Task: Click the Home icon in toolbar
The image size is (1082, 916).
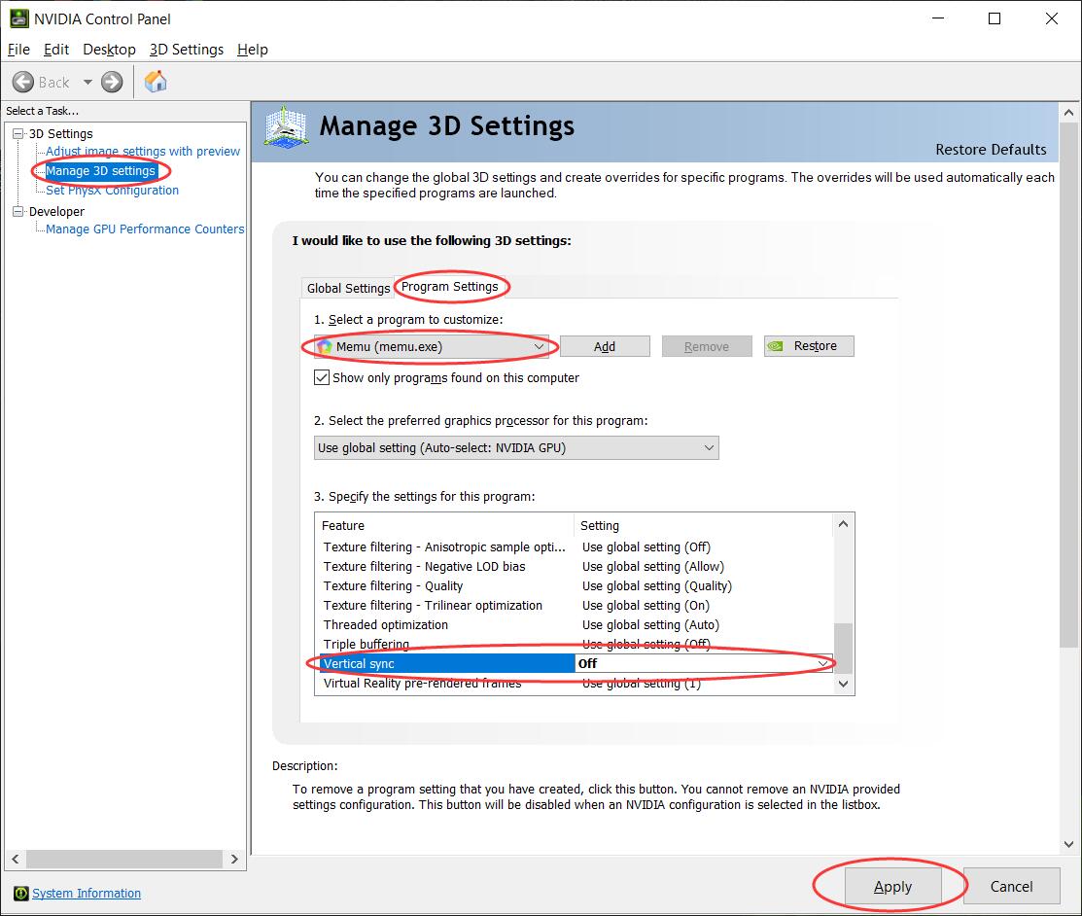Action: tap(156, 82)
